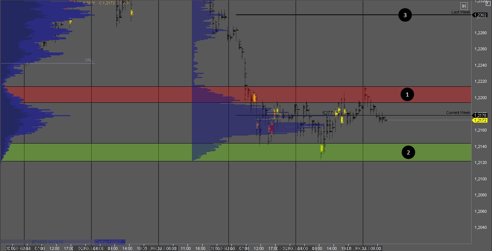The height and width of the screenshot is (251, 492).
Task: Click the black circle marker numbered 3
Action: coord(405,15)
